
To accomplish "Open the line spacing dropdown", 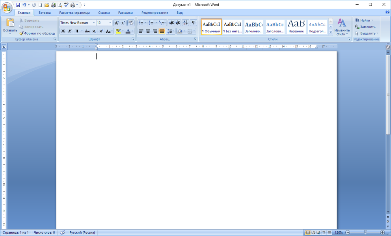I will point(171,31).
